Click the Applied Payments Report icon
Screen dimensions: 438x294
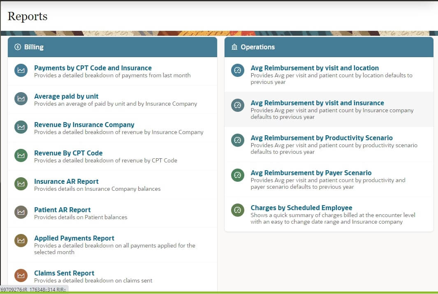[21, 241]
